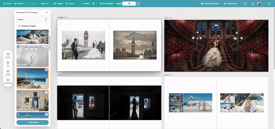Viewport: 275px width, 129px height.
Task: Click the search magnifier icon in the images panel
Action: tap(46, 19)
